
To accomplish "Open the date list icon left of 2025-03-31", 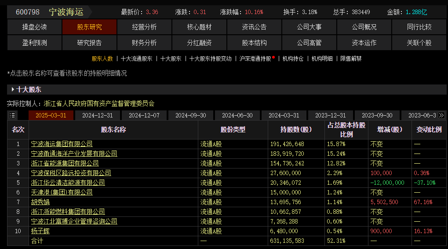I will tap(12, 115).
